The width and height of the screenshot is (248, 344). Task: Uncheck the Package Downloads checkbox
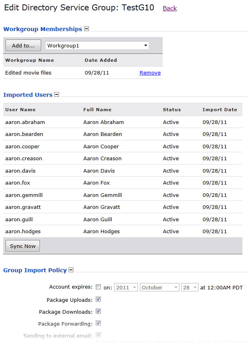[x=98, y=311]
